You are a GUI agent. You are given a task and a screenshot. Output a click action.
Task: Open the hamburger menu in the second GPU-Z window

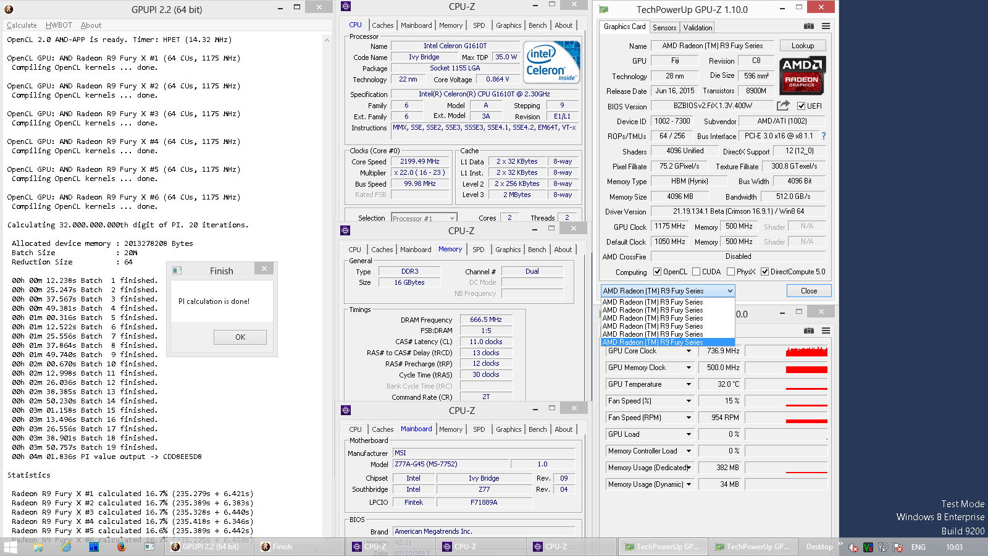[x=826, y=331]
